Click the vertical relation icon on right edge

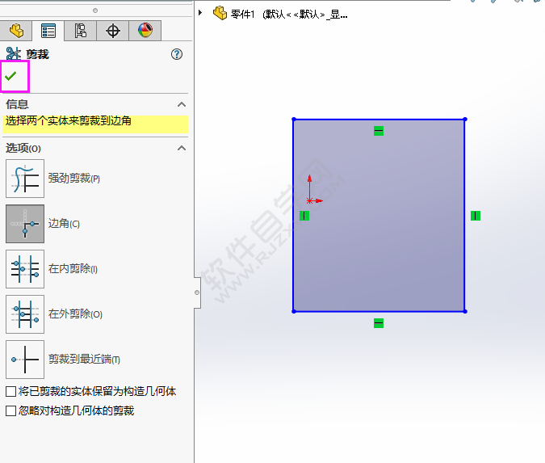[x=476, y=216]
